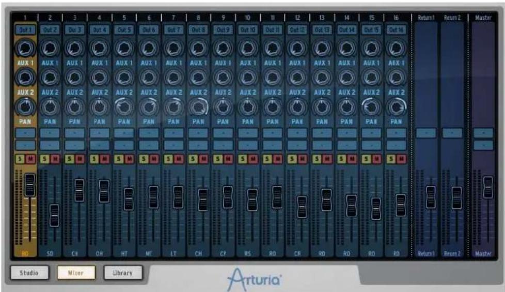This screenshot has height=292, width=505.
Task: Click the PAN knob on channel 8
Action: tap(198, 107)
